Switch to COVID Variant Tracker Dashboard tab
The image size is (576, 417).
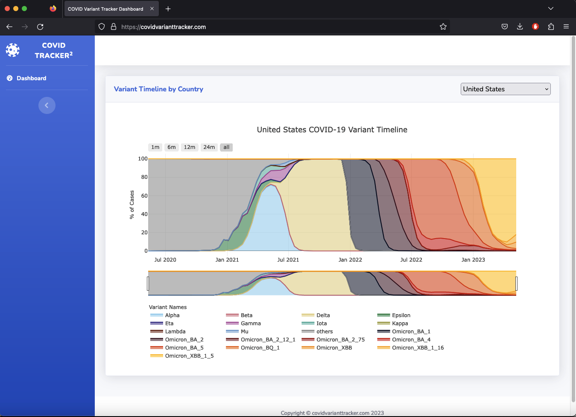pyautogui.click(x=105, y=9)
